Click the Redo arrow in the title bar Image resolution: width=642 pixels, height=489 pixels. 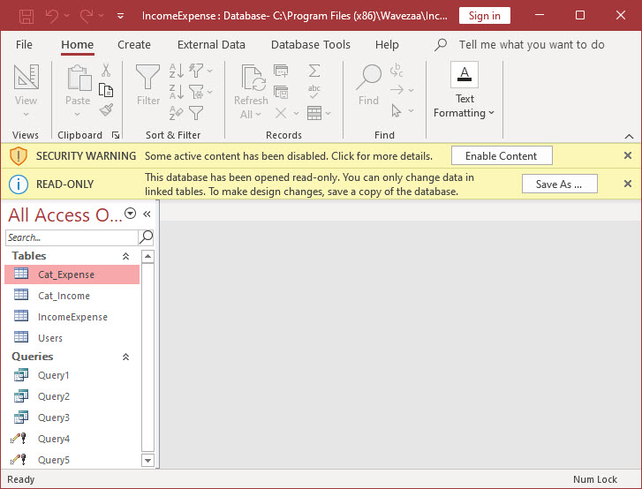coord(87,16)
